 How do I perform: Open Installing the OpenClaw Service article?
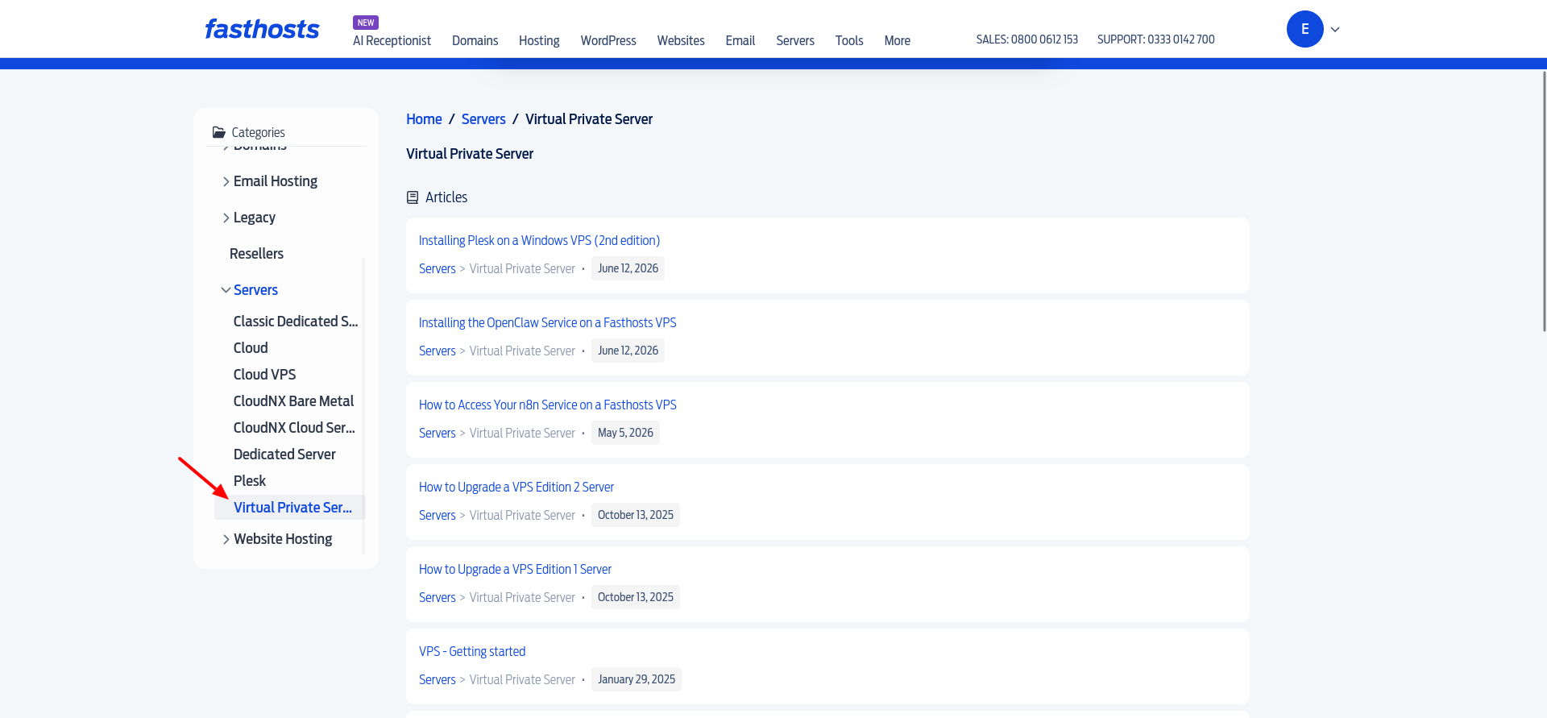[547, 323]
